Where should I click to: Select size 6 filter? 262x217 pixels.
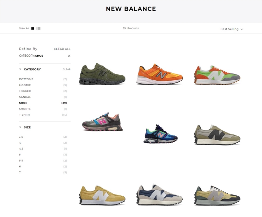coord(20,167)
